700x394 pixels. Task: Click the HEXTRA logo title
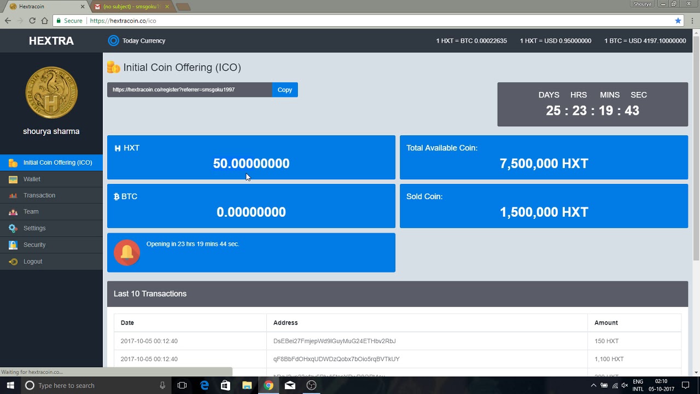[x=51, y=40]
